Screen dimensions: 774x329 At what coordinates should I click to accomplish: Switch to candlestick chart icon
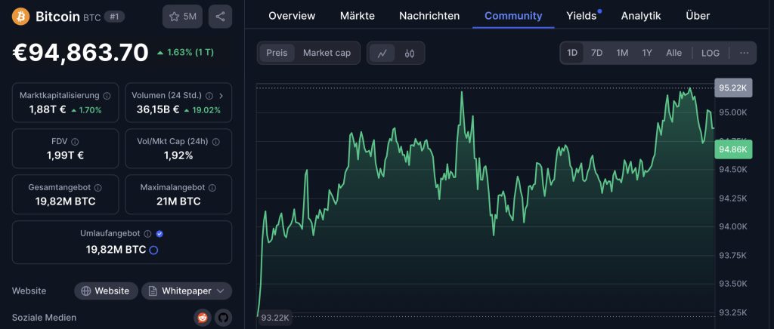pos(409,53)
